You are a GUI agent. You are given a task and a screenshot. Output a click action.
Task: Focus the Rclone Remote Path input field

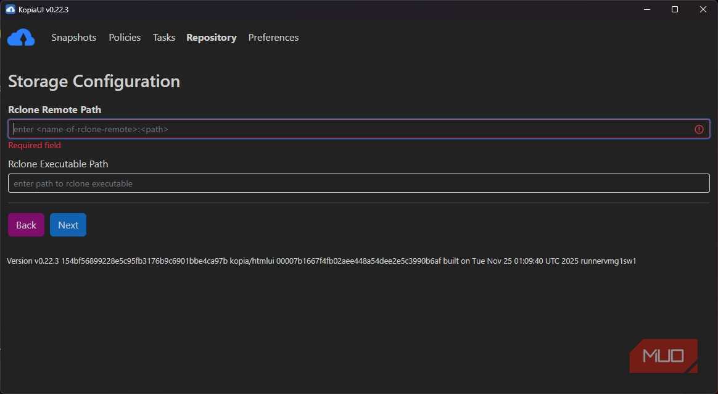tap(359, 129)
